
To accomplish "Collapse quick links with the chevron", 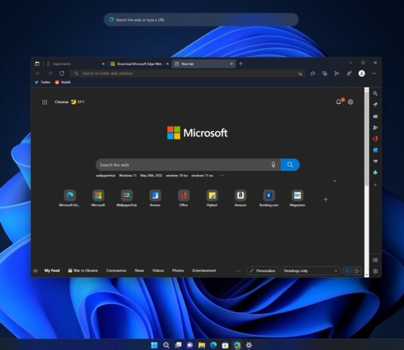I will tap(334, 181).
